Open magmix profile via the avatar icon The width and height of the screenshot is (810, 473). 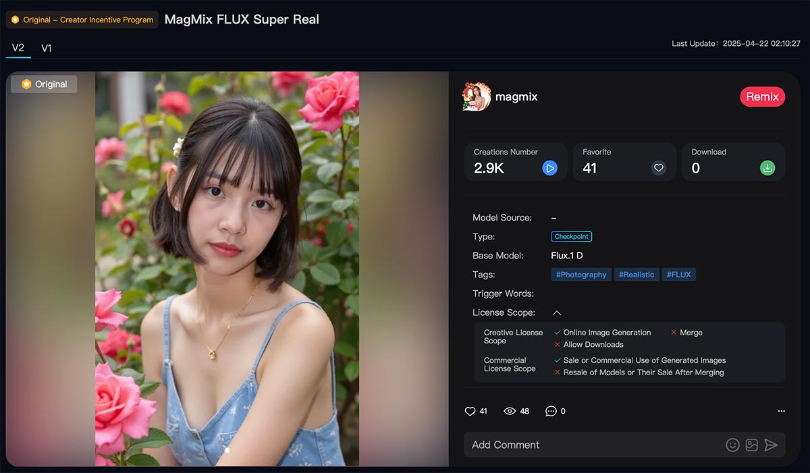pos(476,96)
